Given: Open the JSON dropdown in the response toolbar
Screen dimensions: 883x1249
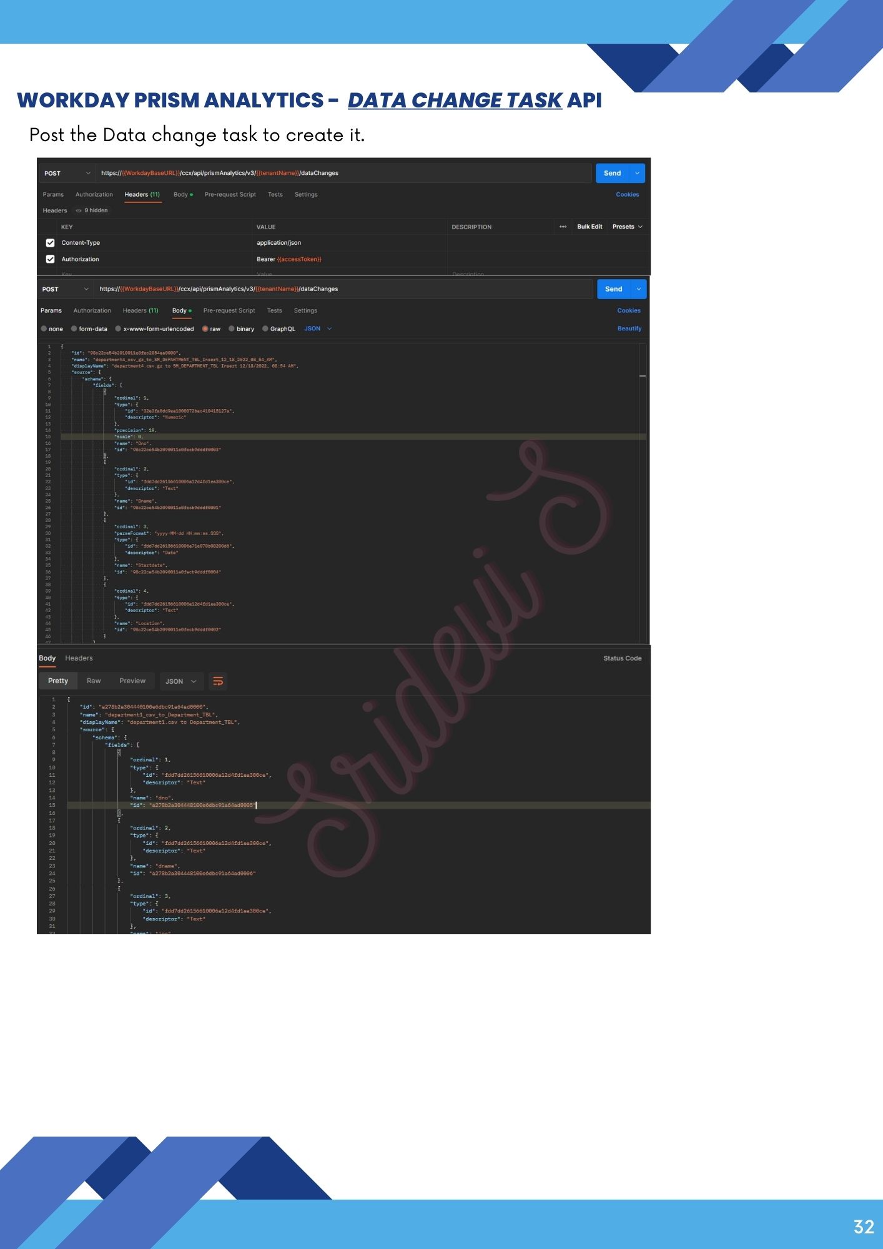Looking at the screenshot, I should tap(181, 681).
